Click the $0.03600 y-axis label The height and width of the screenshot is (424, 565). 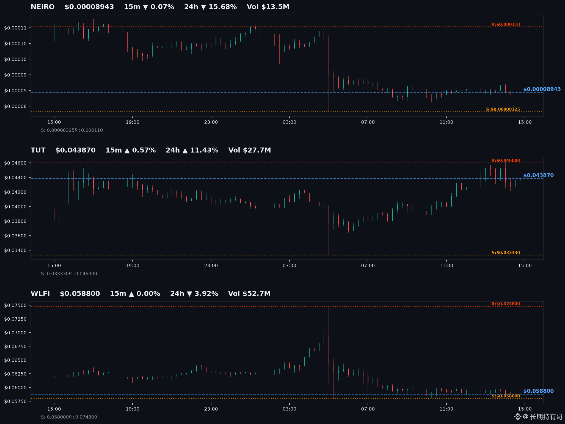coord(15,236)
